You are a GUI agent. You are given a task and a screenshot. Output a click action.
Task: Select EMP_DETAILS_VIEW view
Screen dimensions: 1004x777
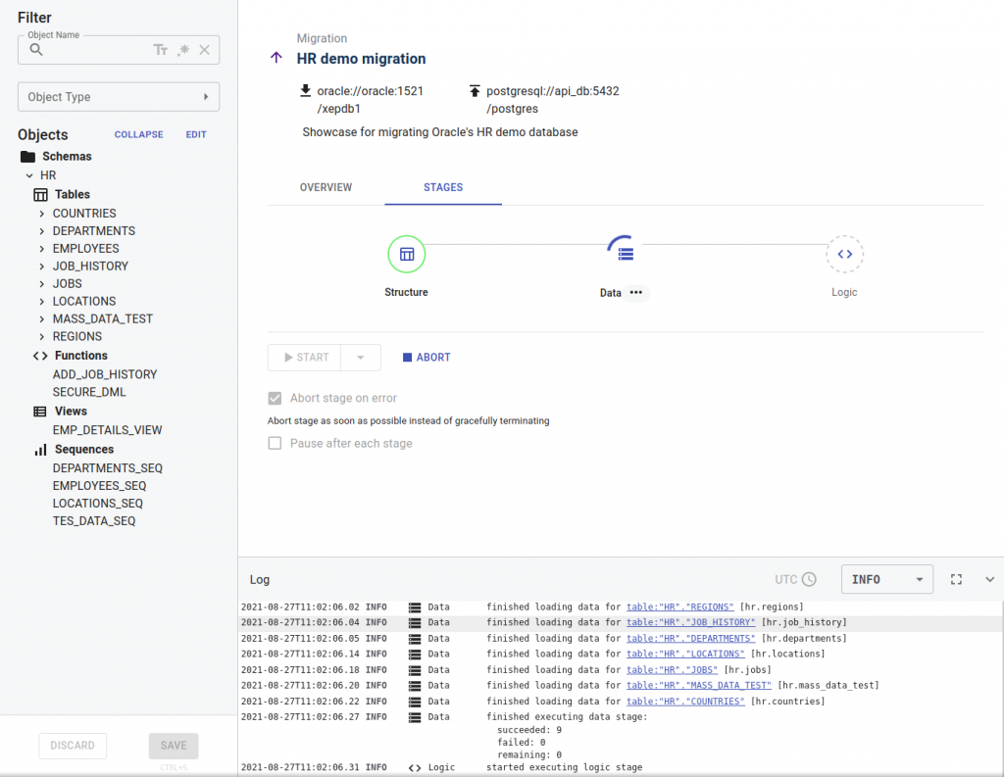click(107, 430)
